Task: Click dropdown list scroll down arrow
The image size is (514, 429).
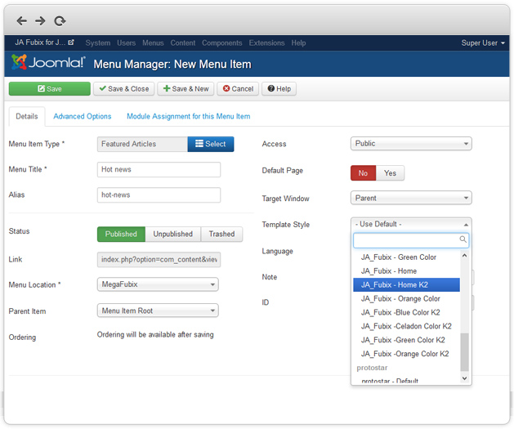Action: pyautogui.click(x=464, y=378)
